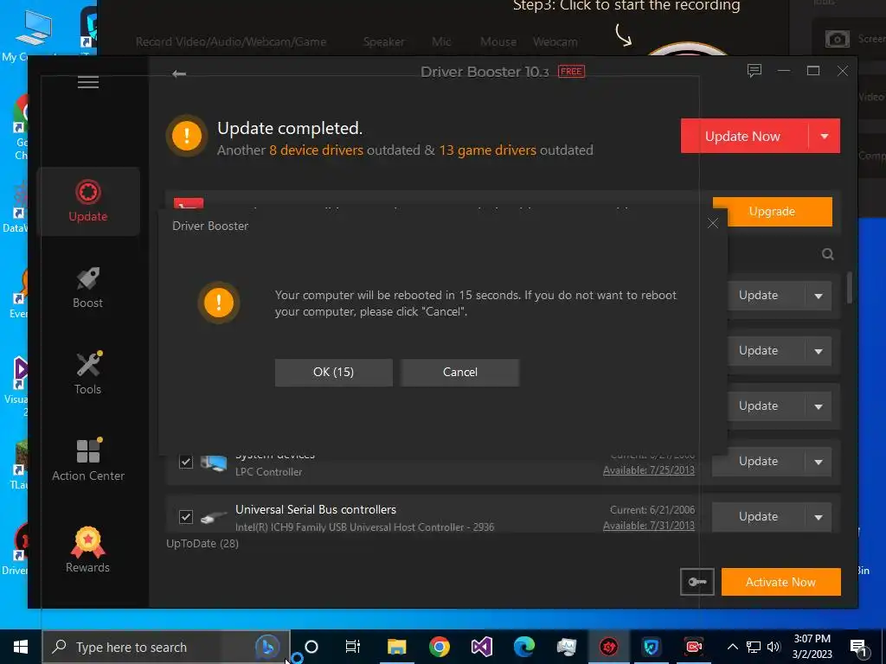Click the UpToDate (28) label
Screen dimensions: 886x664
(x=202, y=543)
